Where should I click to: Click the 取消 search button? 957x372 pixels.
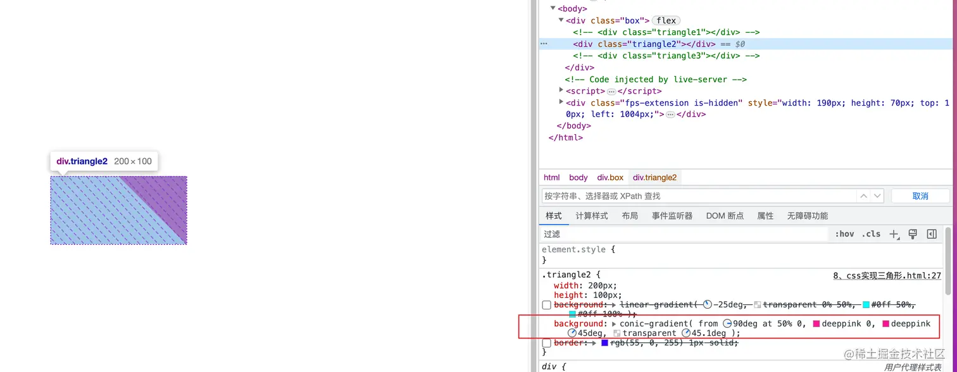point(920,196)
